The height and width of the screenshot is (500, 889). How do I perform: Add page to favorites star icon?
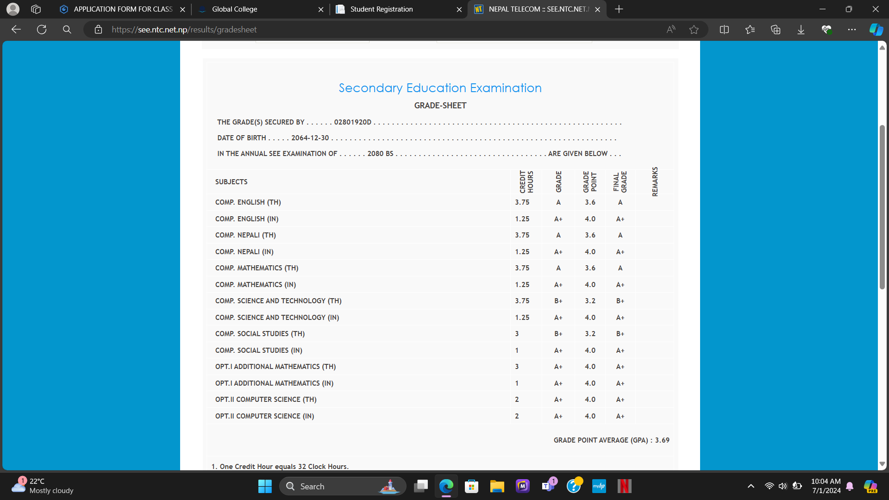[694, 30]
